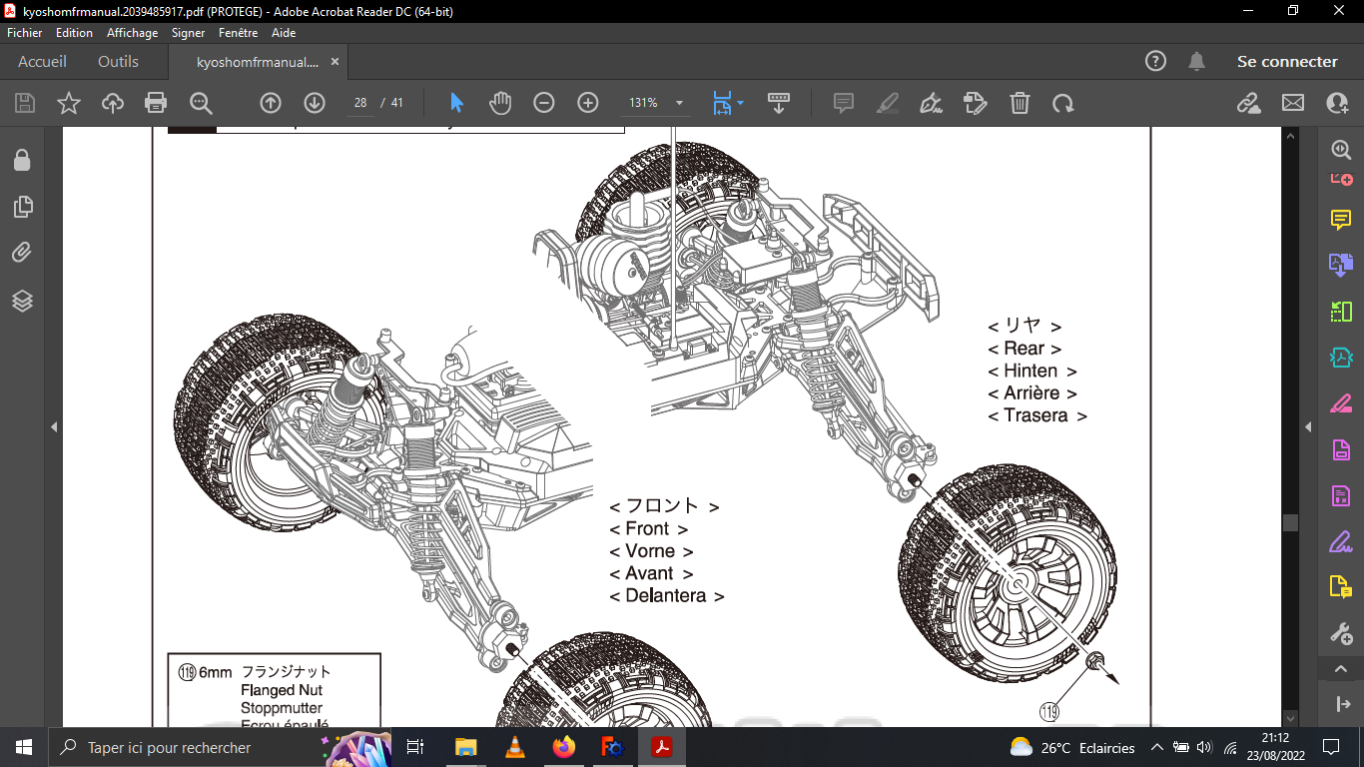
Task: Open the 131% zoom level dropdown
Action: point(680,103)
